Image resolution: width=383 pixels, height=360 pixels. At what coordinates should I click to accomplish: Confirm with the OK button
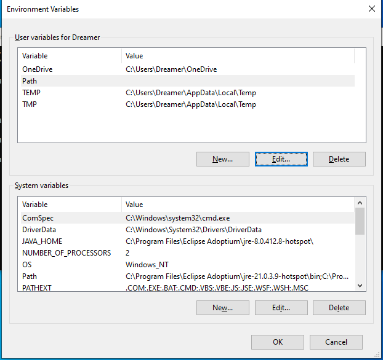pos(278,342)
